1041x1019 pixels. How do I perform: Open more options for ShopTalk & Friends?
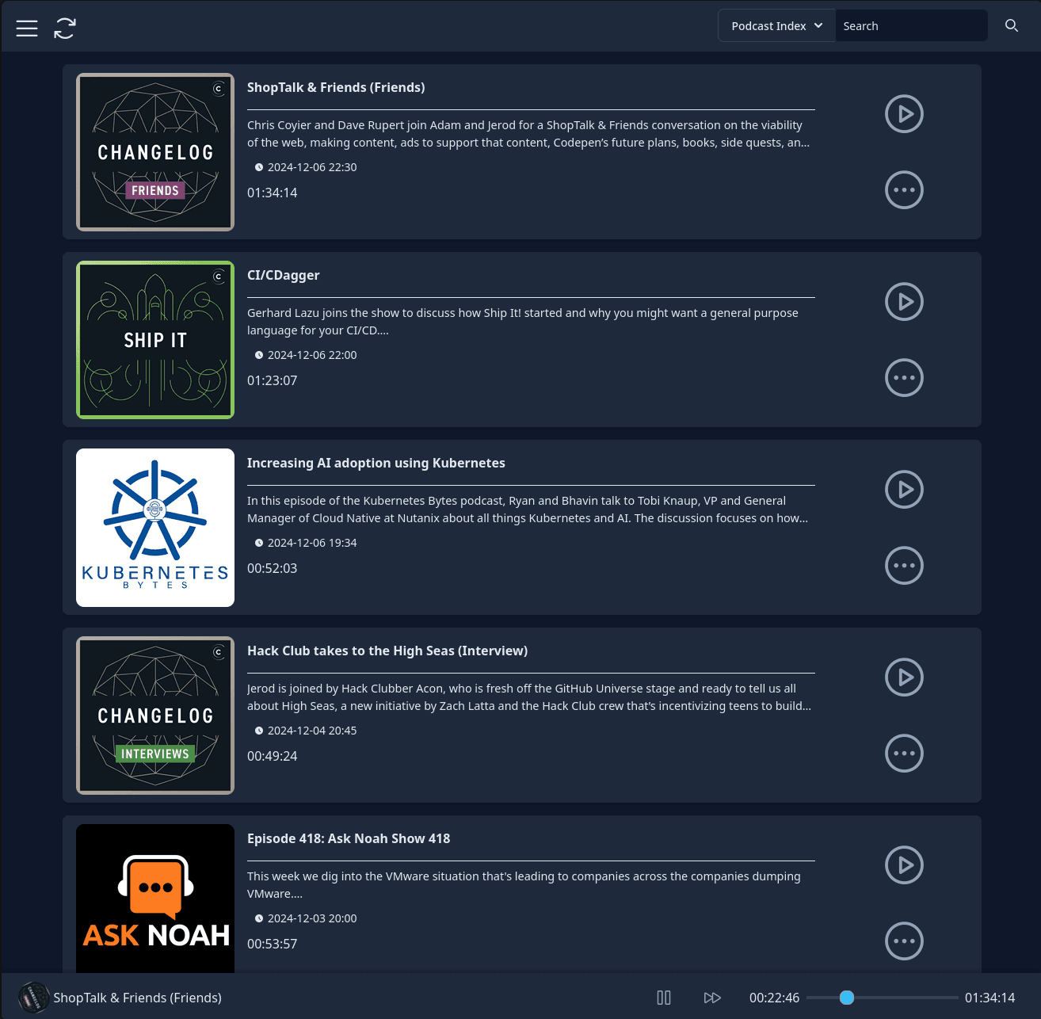[904, 190]
